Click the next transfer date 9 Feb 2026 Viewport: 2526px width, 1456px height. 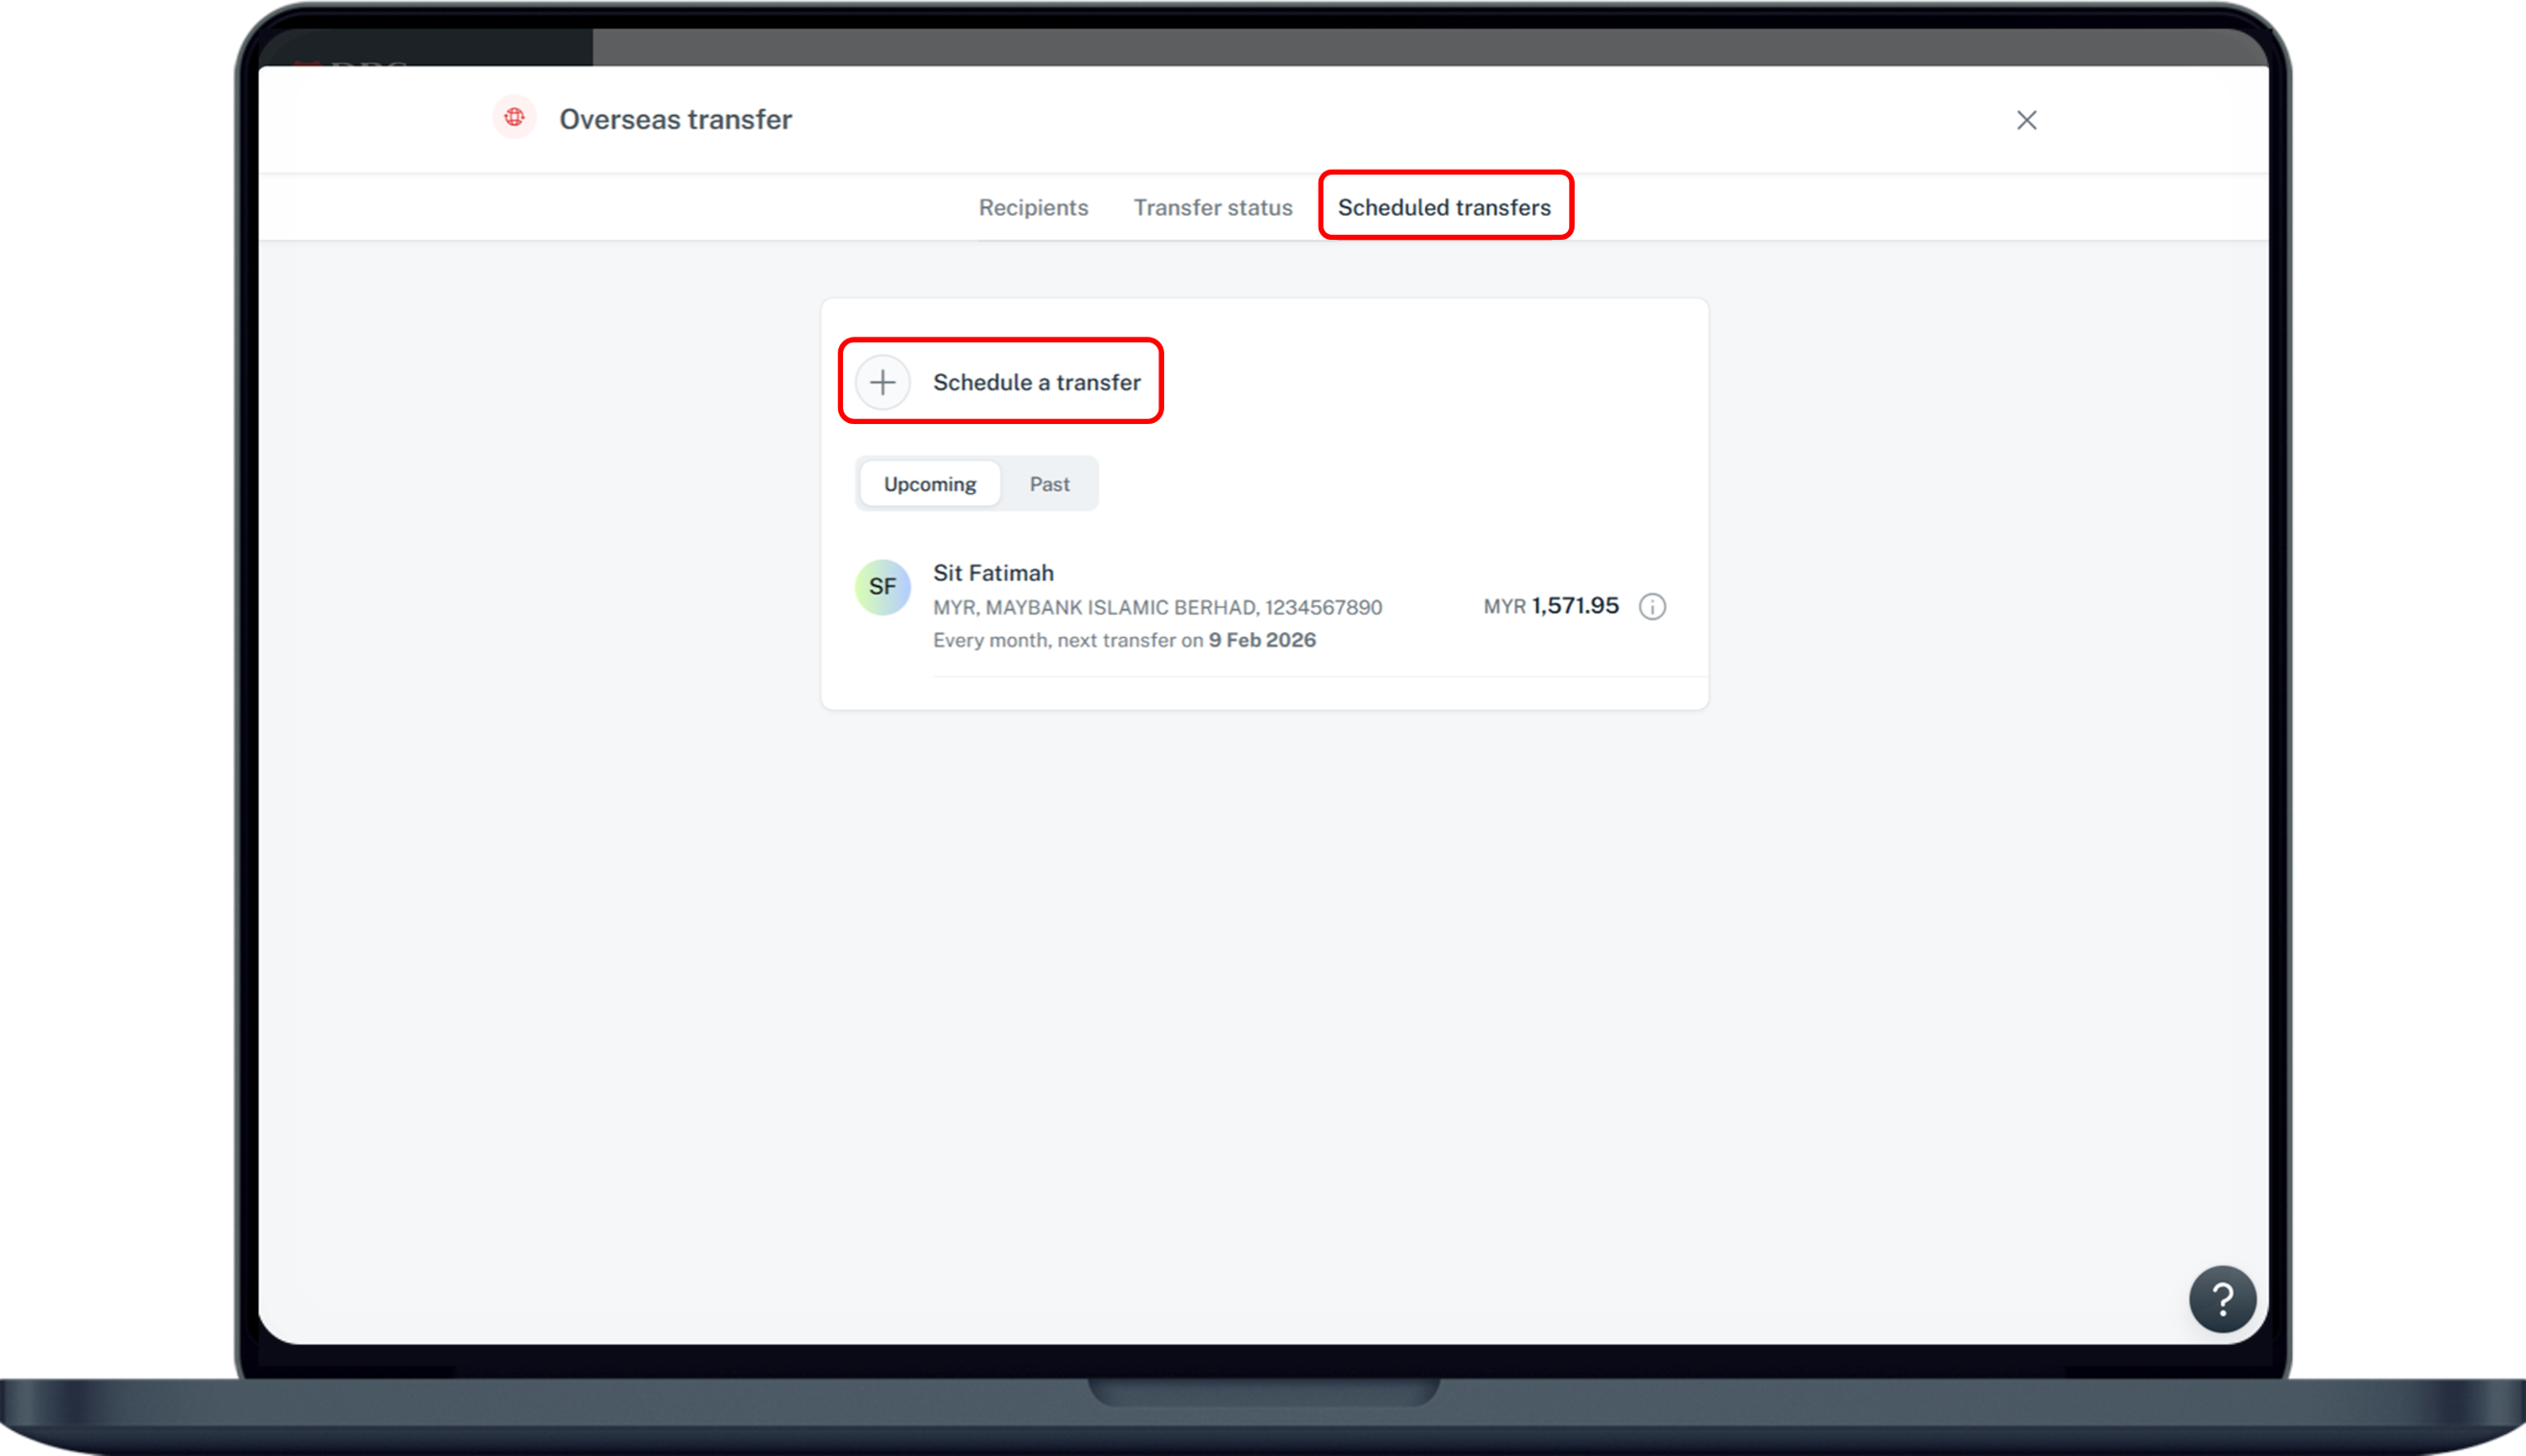pos(1261,640)
